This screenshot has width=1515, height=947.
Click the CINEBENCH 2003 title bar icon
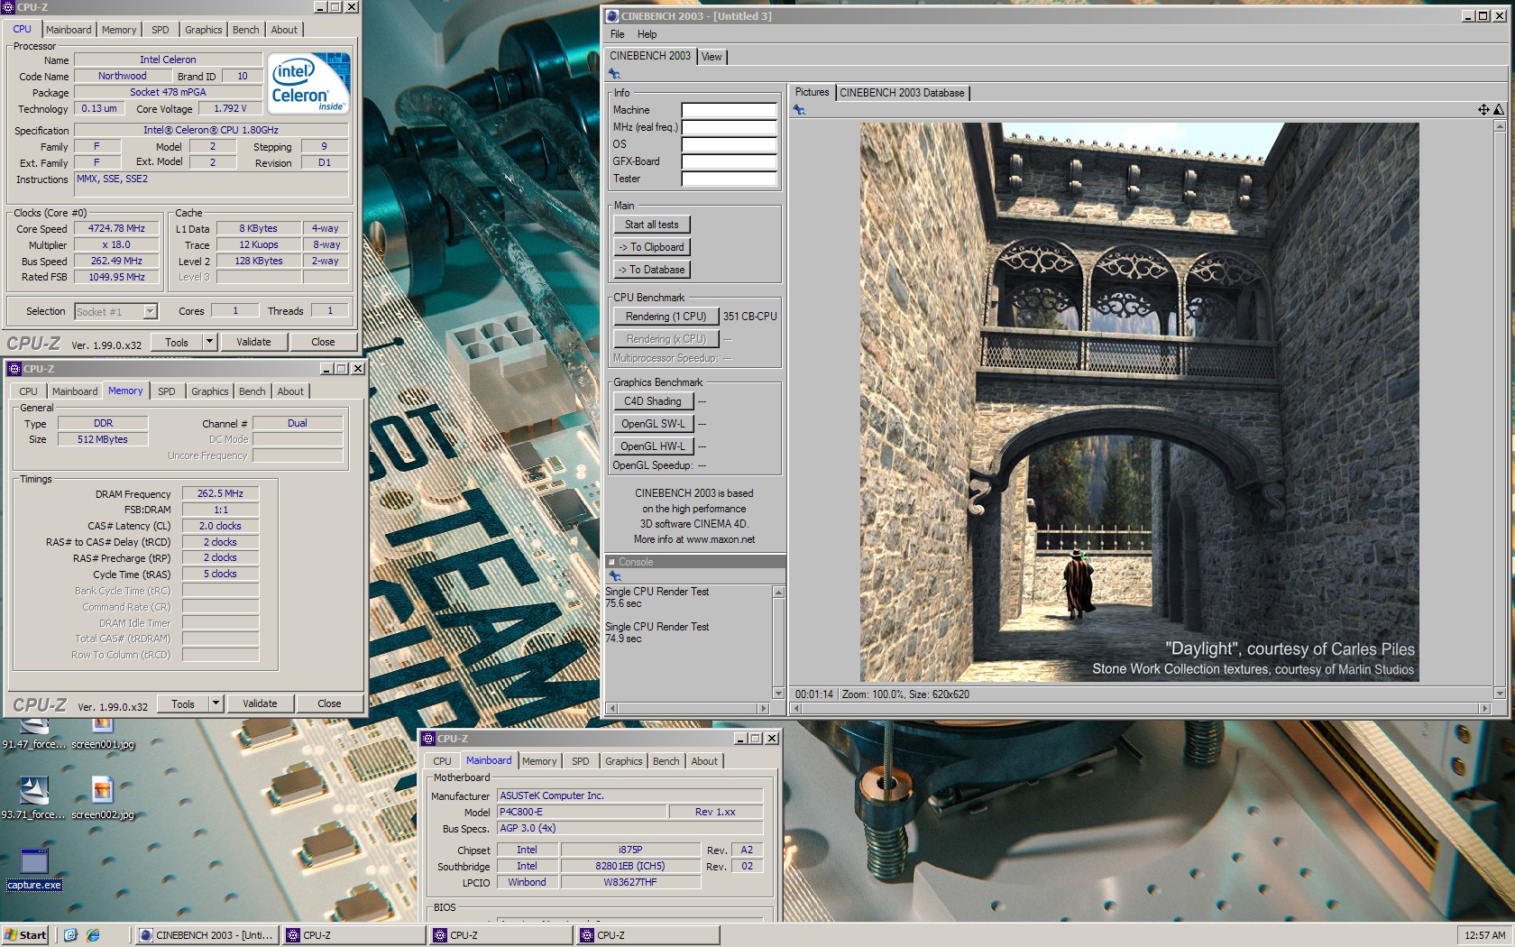coord(612,16)
